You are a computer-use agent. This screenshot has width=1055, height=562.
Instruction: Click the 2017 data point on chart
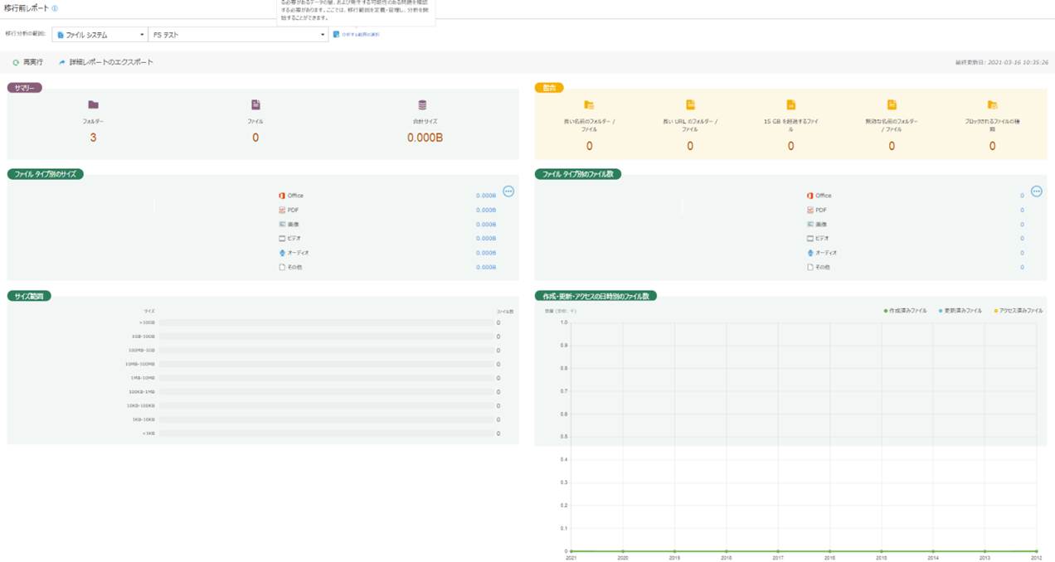click(778, 551)
